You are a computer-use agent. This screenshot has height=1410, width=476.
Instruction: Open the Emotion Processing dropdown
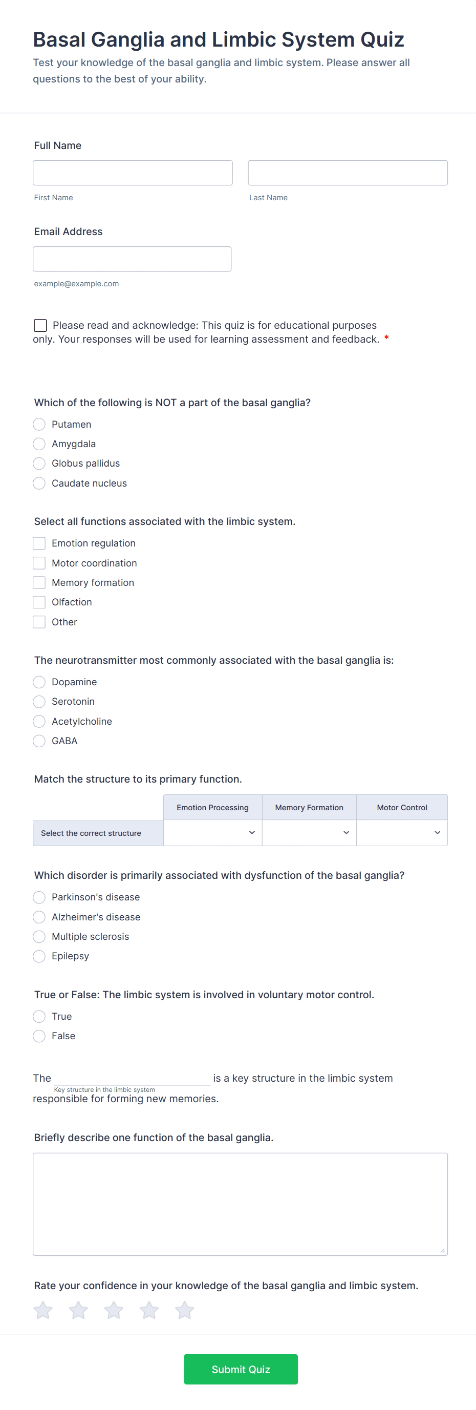point(212,833)
